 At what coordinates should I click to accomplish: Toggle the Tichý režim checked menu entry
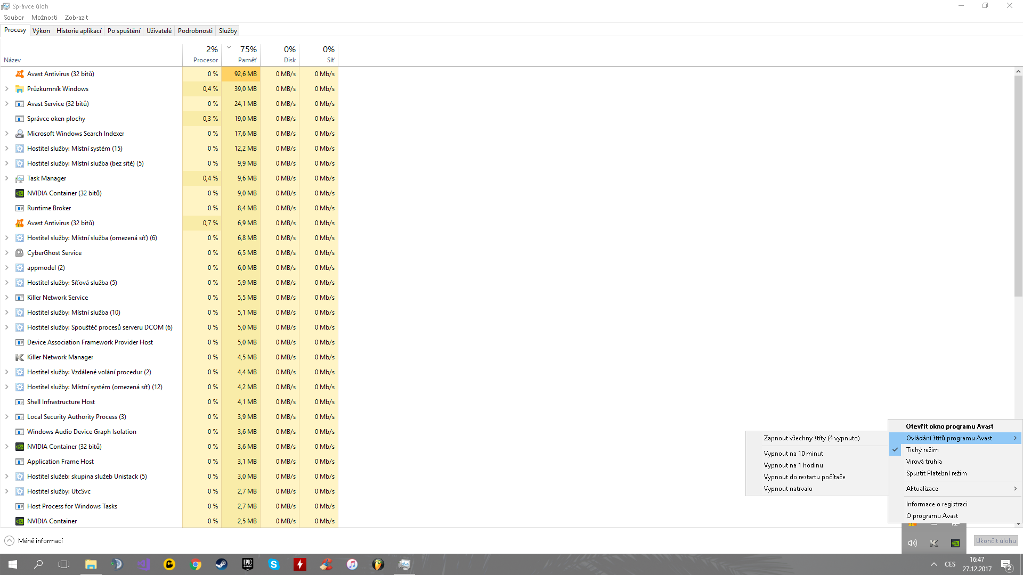(955, 450)
